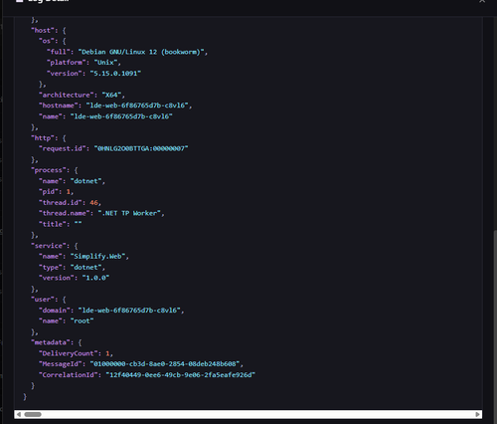The image size is (497, 424).
Task: Click the service name "Simplify.Web"
Action: coord(98,257)
